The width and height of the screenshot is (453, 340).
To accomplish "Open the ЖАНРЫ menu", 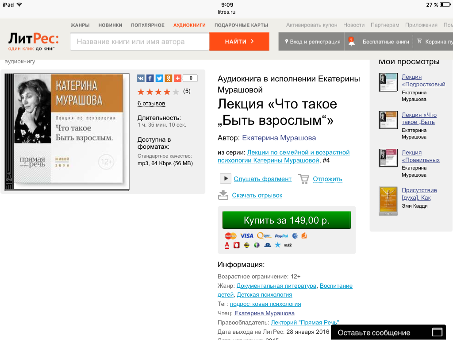I will [x=80, y=25].
